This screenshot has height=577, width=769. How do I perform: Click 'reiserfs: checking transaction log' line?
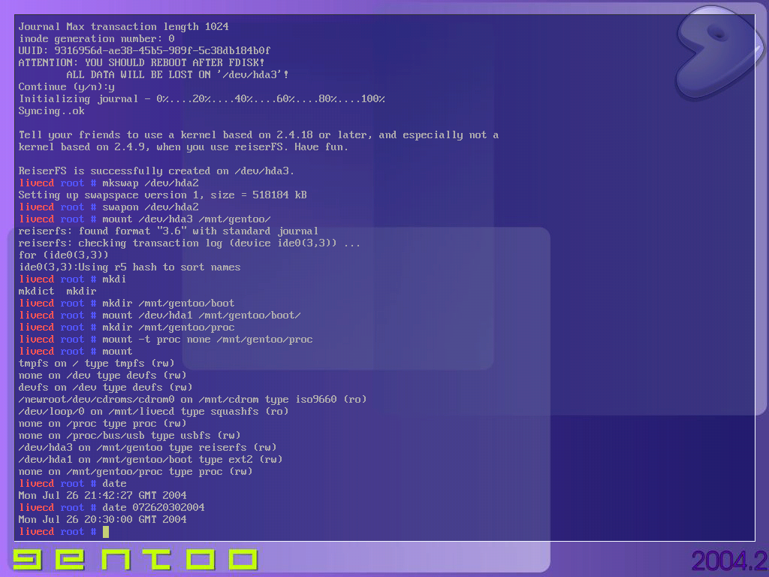click(x=189, y=243)
